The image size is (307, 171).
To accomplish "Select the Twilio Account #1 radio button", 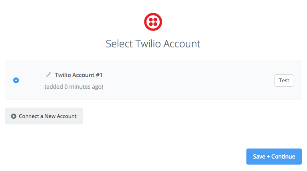I will [x=16, y=80].
